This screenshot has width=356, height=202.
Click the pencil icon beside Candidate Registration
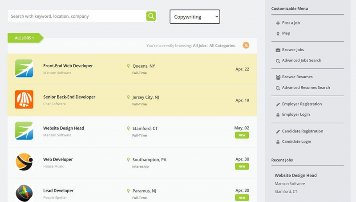click(278, 131)
